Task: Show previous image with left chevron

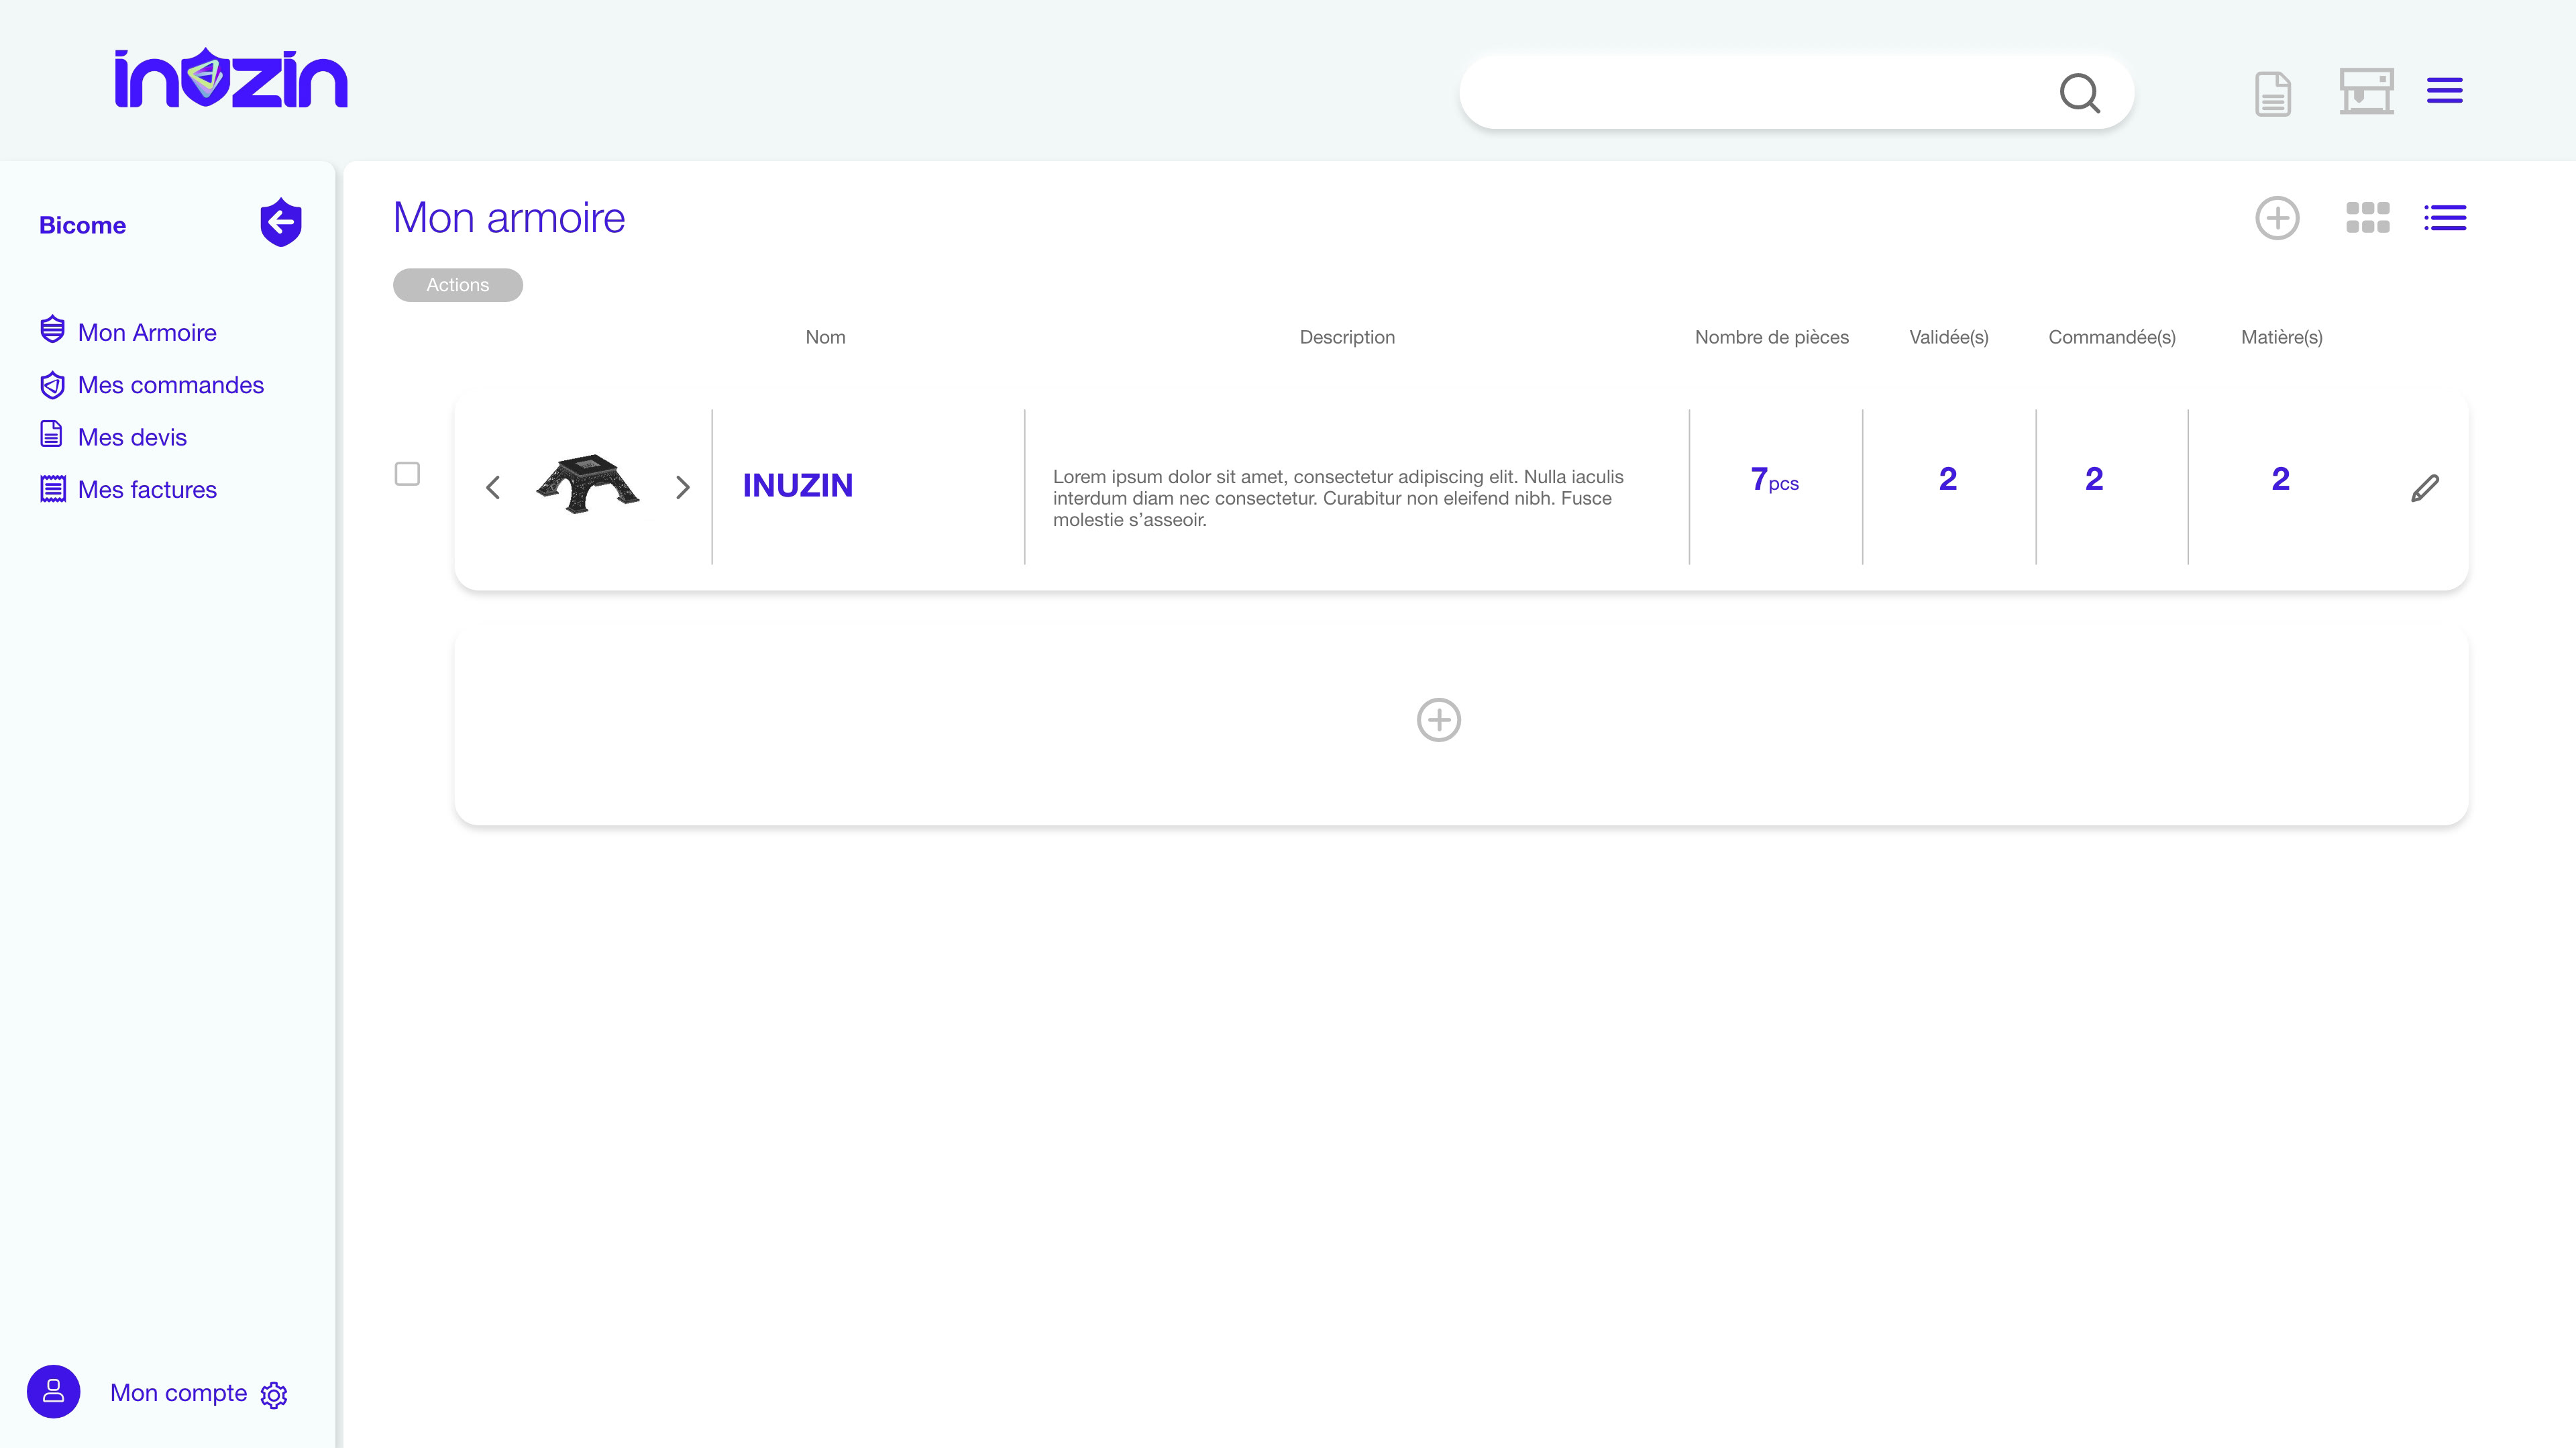Action: (493, 488)
